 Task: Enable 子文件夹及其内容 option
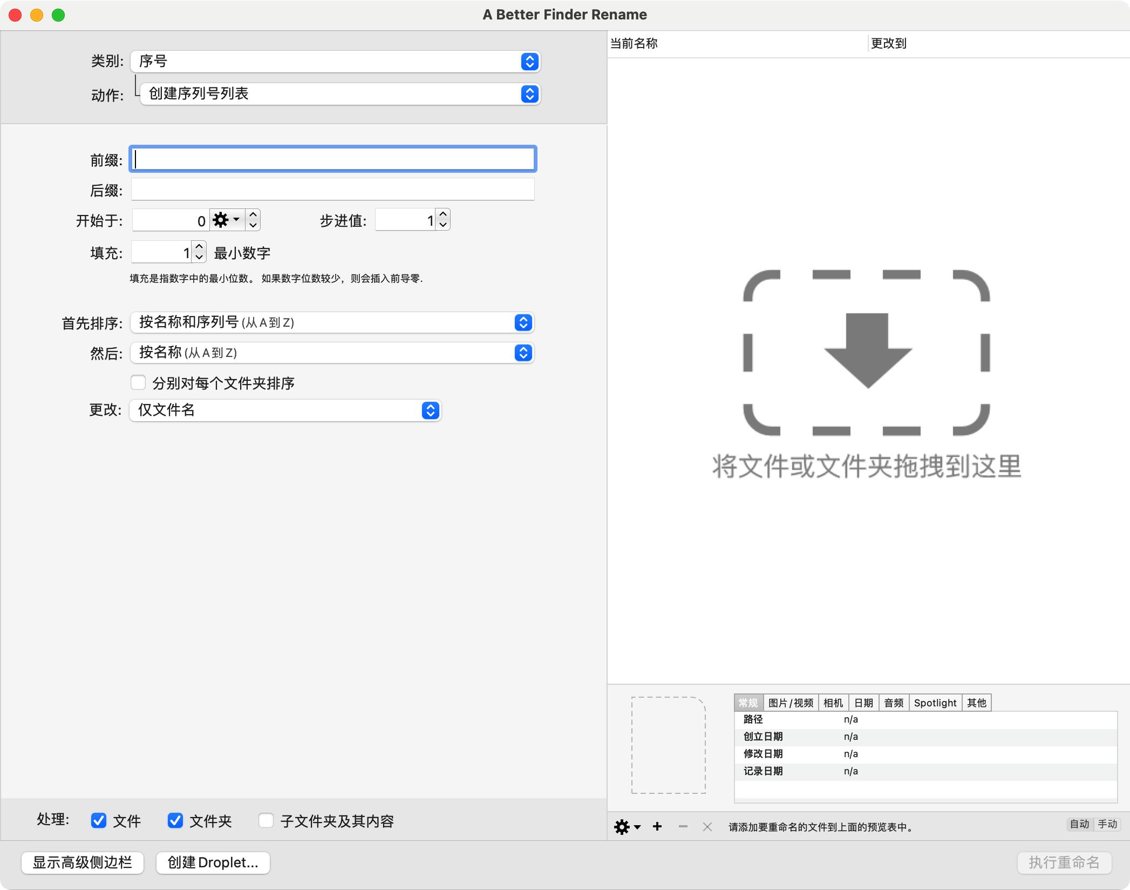[266, 820]
